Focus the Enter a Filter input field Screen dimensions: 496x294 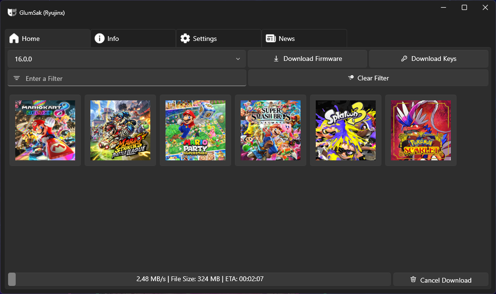(127, 78)
